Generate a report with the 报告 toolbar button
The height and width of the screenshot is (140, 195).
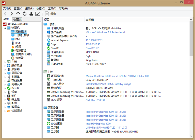[x=51, y=14]
